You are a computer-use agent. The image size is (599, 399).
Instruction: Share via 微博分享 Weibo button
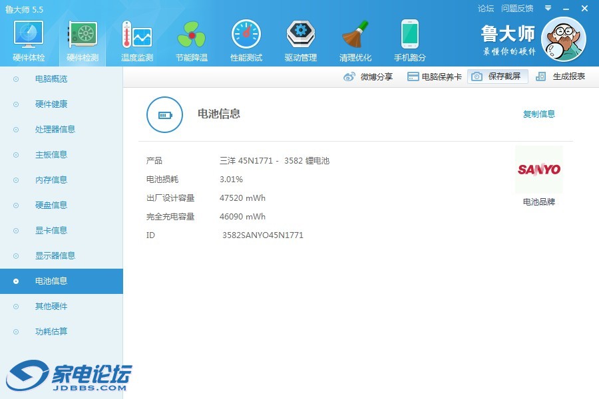click(368, 76)
